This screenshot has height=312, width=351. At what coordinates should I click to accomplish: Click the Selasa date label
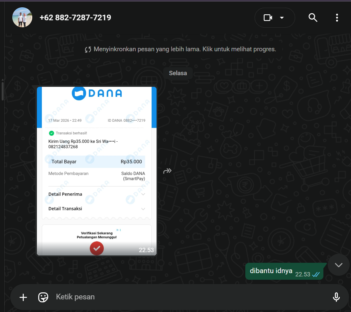pos(178,73)
